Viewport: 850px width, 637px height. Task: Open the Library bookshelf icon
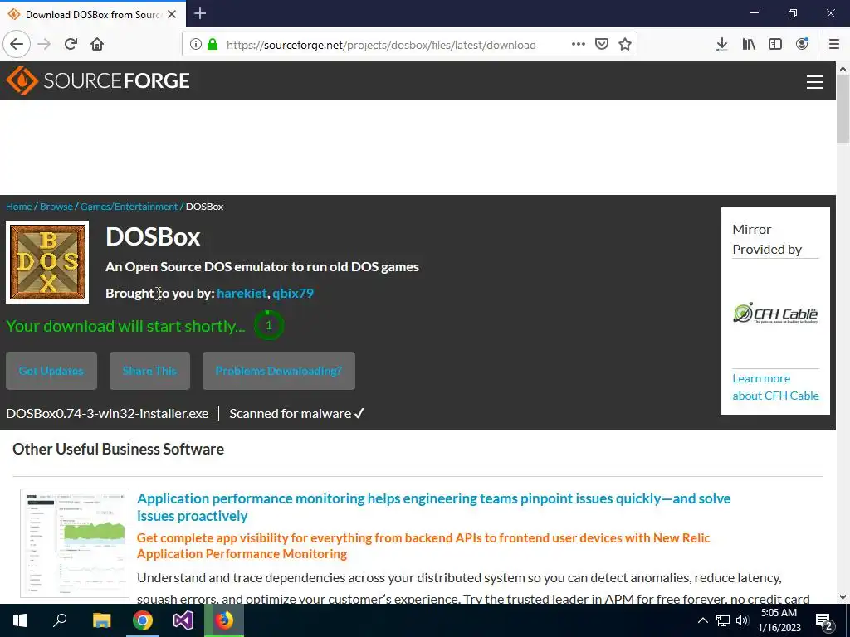[749, 45]
